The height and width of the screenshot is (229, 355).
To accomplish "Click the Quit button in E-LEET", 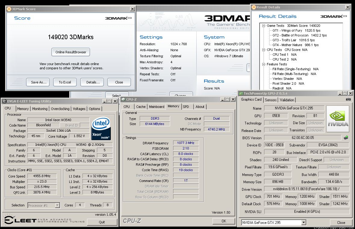I will pyautogui.click(x=102, y=222).
